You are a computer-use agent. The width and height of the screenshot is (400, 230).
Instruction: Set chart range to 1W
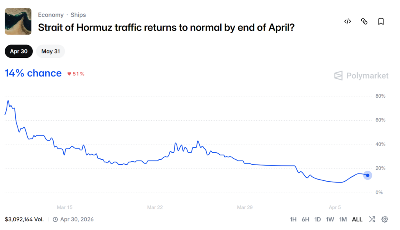click(x=330, y=219)
